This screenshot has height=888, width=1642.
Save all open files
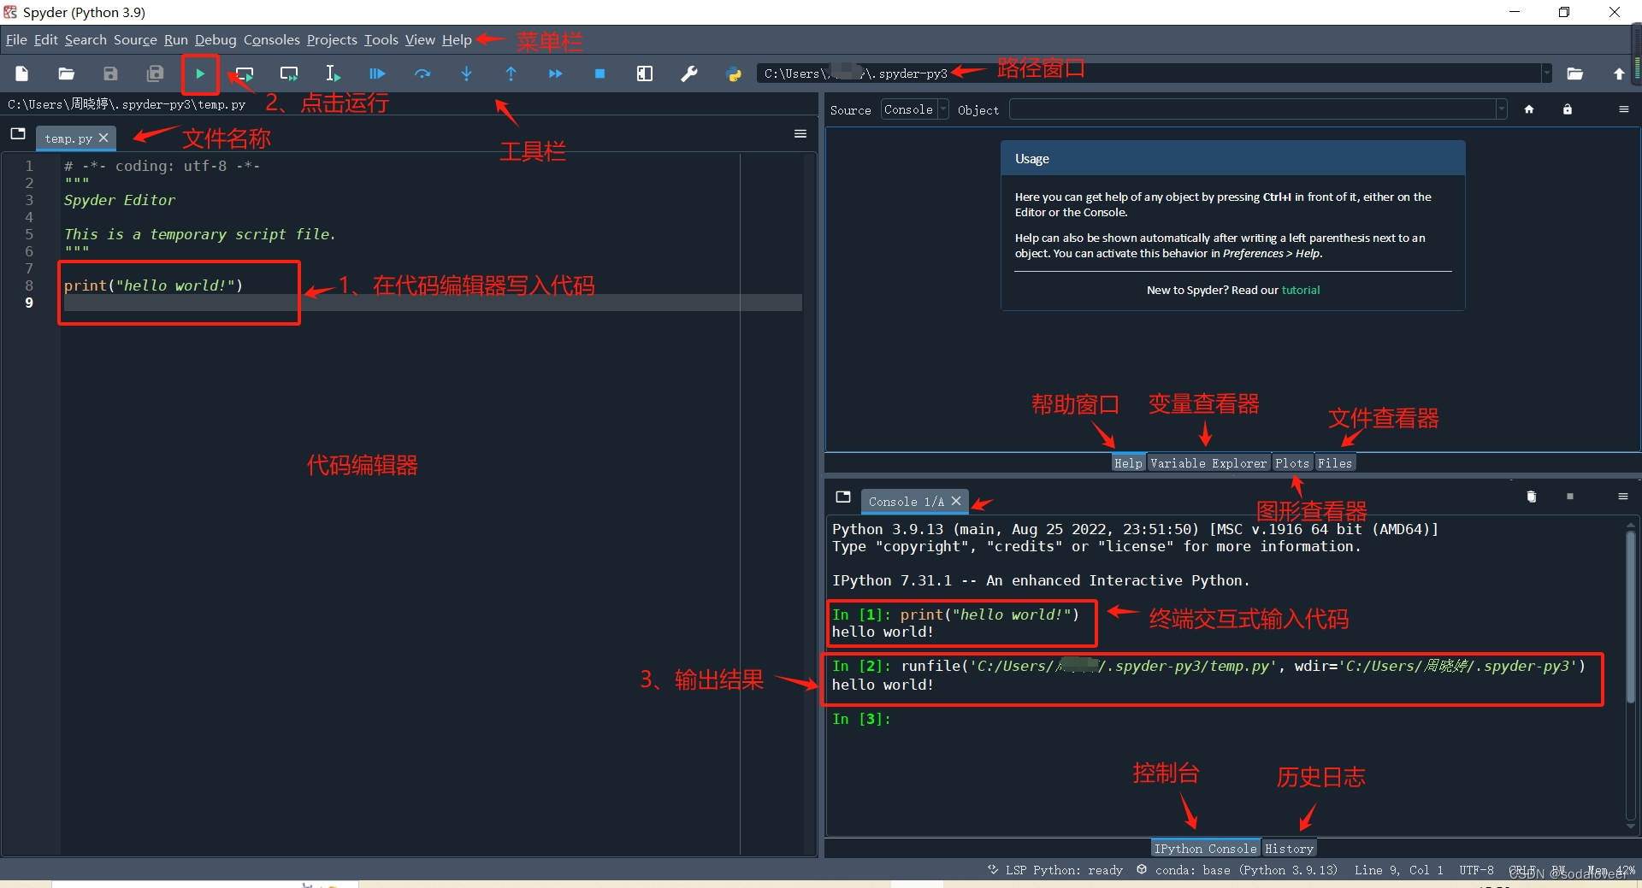(x=155, y=74)
